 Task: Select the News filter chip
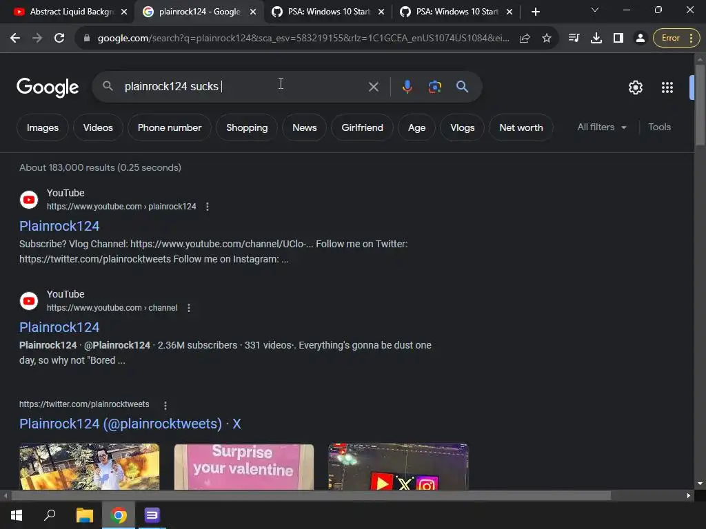coord(304,127)
